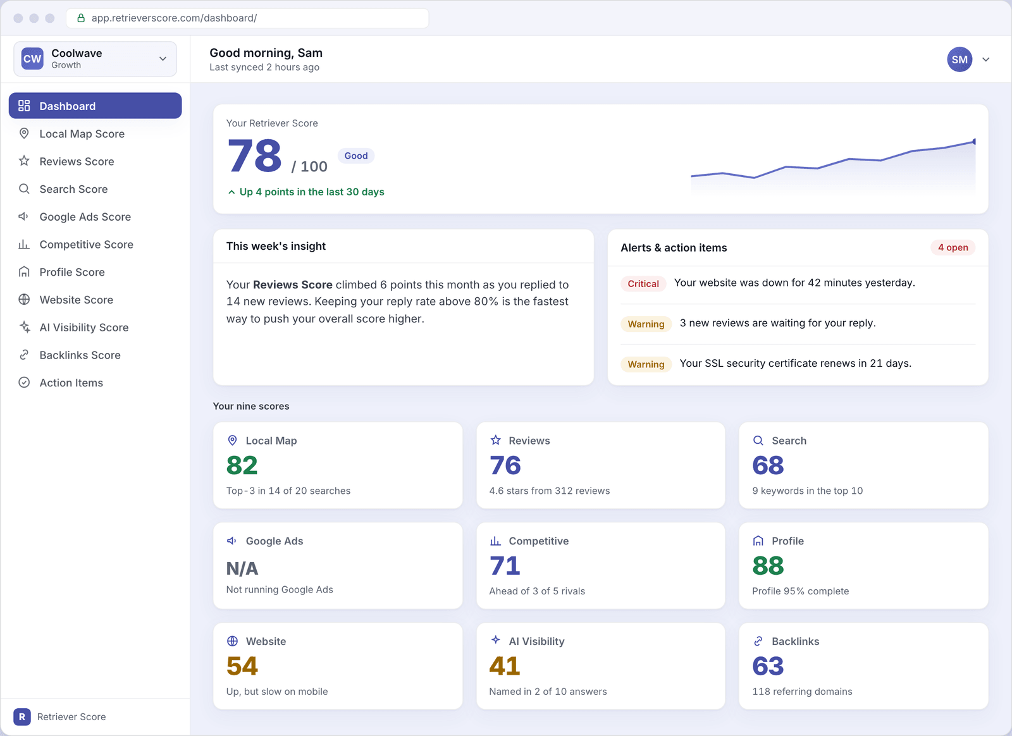Open the Google Ads N/A card

(x=338, y=565)
